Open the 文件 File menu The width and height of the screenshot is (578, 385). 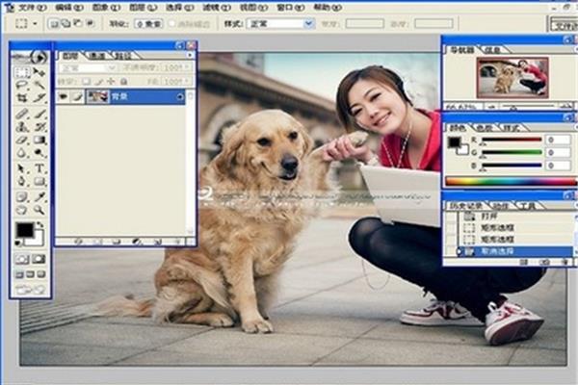(33, 8)
